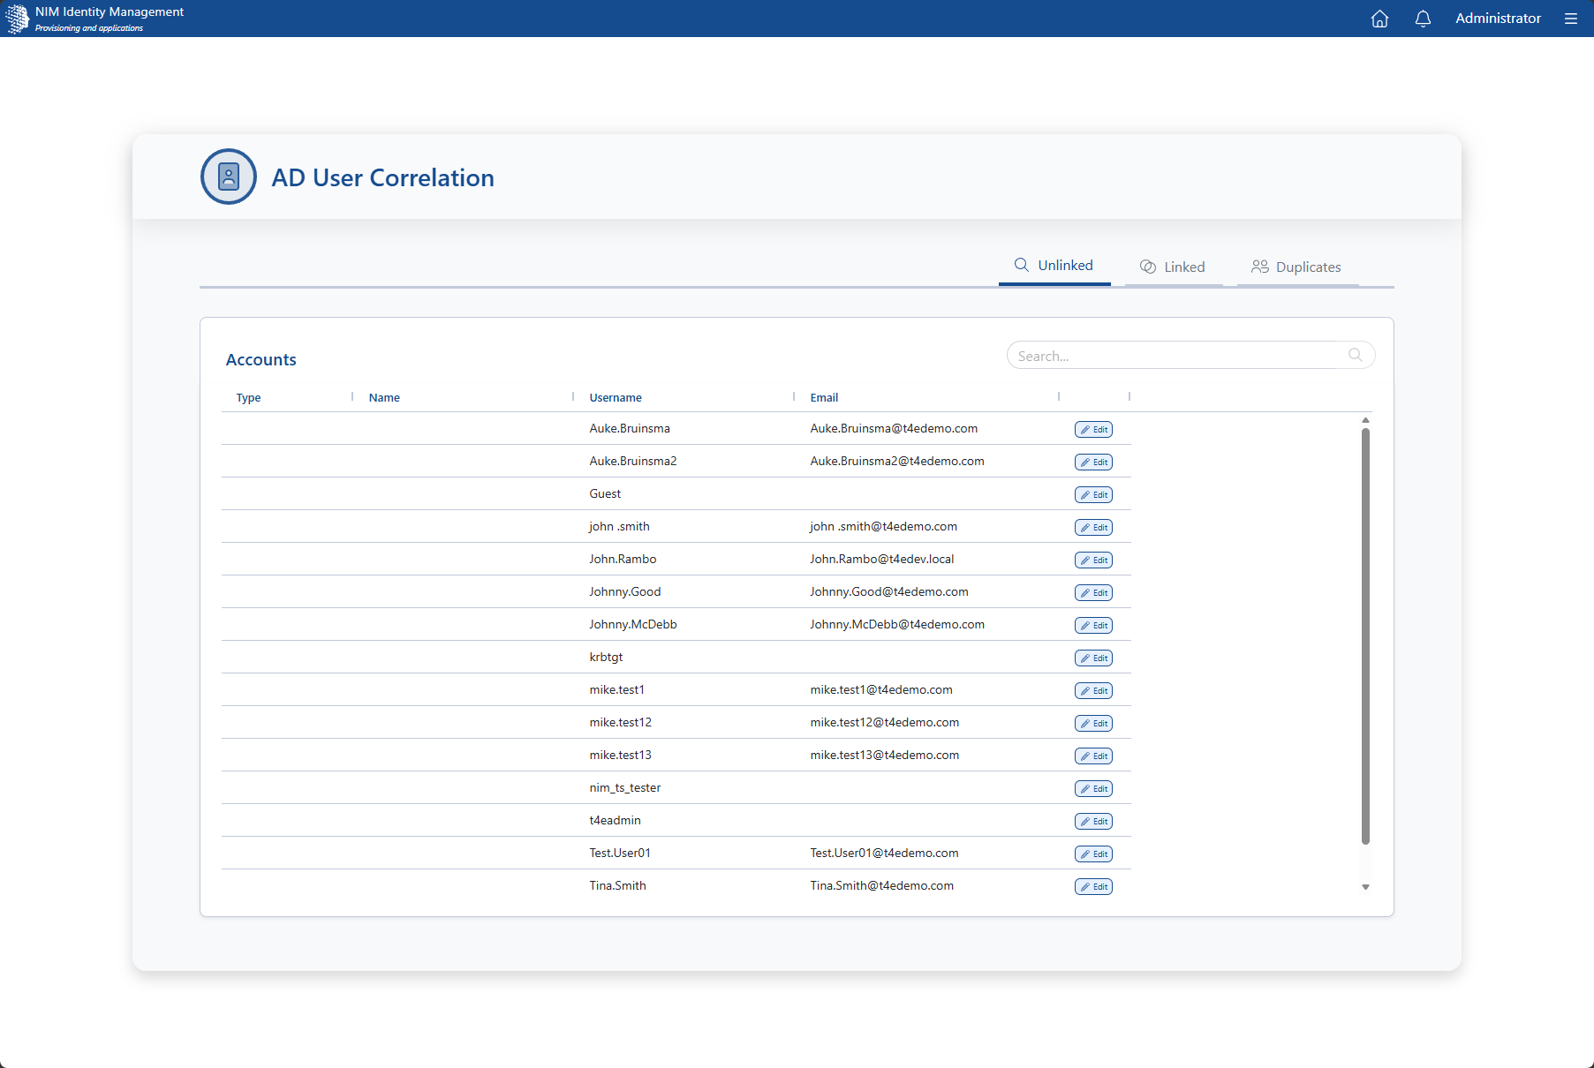1594x1068 pixels.
Task: Click email John.Rambo@t4edev.local
Action: 882,559
